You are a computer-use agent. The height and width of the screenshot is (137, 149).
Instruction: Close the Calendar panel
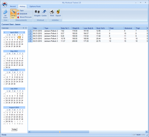point(26,28)
